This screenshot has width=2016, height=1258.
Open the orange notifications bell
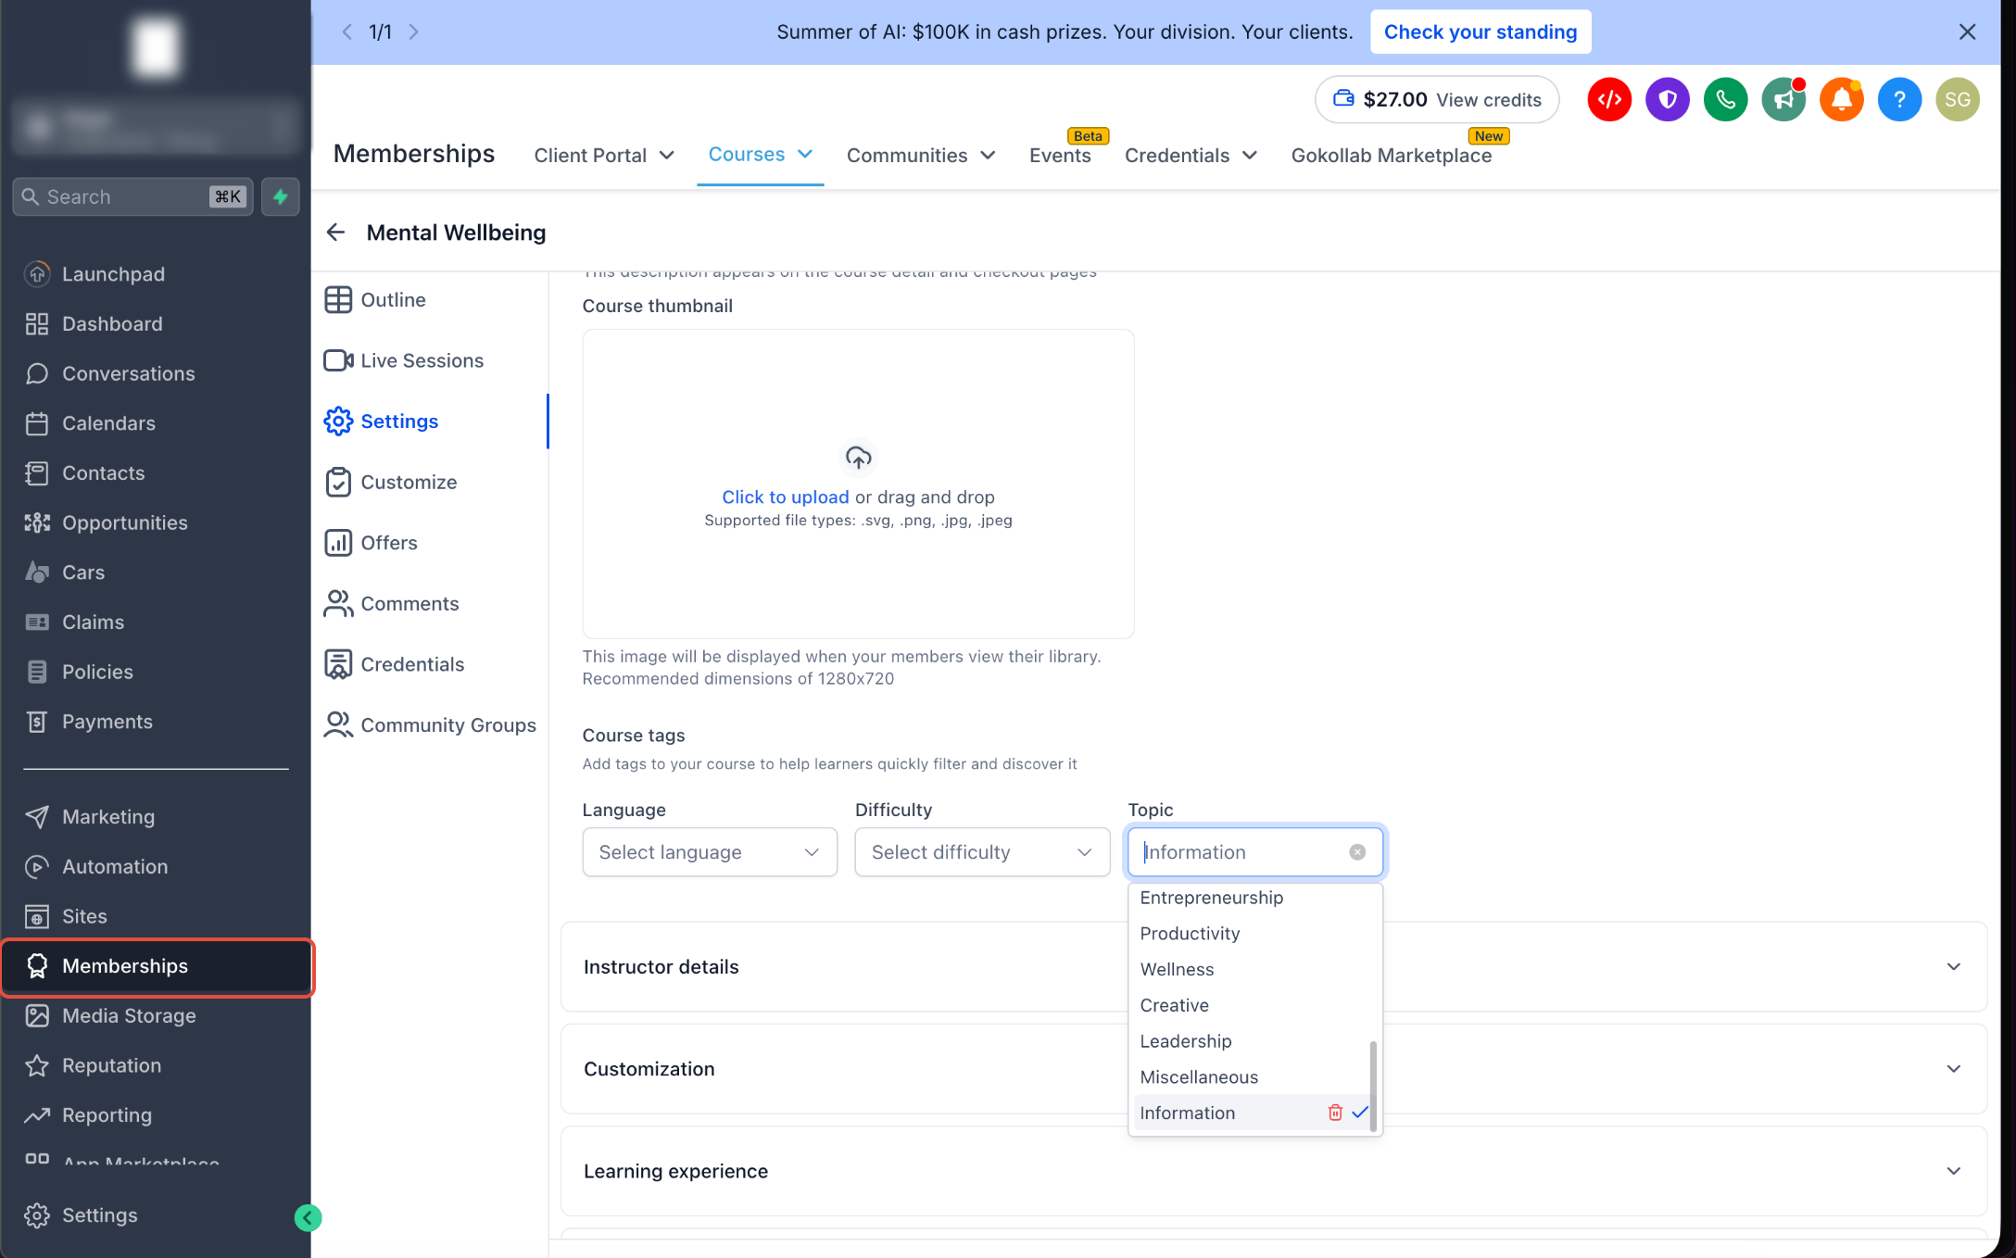click(1842, 99)
